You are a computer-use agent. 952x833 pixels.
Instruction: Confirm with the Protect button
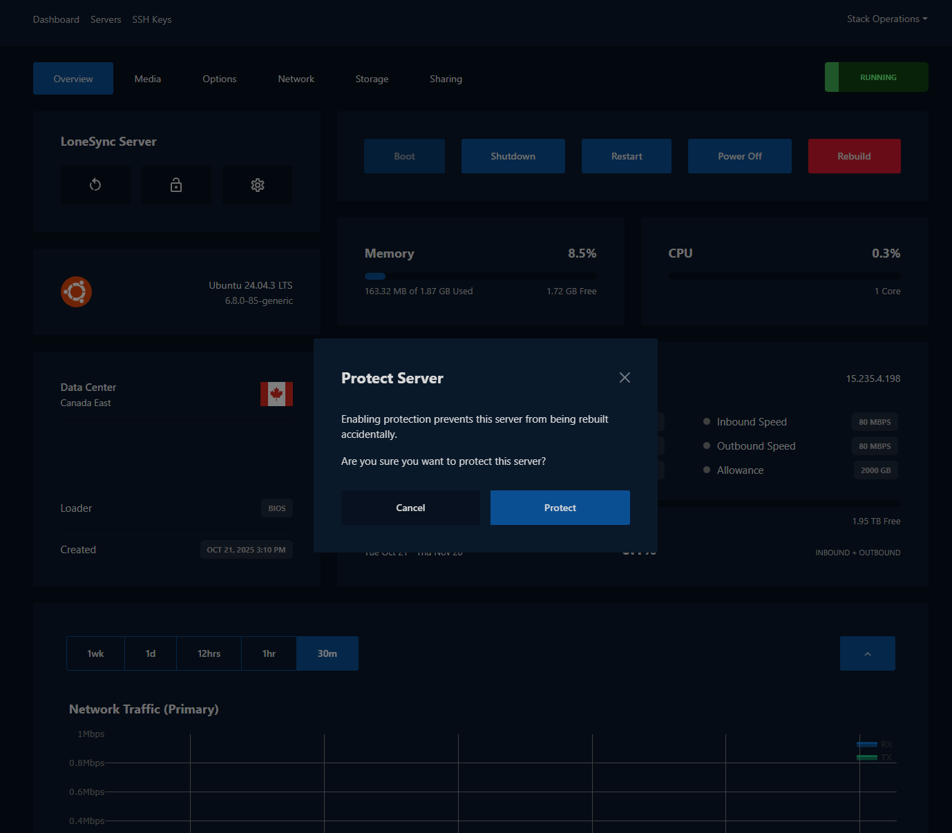[560, 508]
